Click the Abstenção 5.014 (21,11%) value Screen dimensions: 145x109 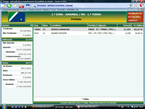pyautogui.click(x=25, y=54)
